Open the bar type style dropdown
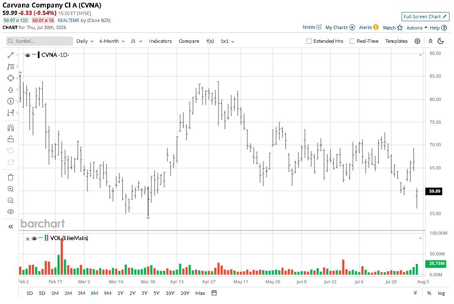The height and width of the screenshot is (304, 454). point(136,41)
